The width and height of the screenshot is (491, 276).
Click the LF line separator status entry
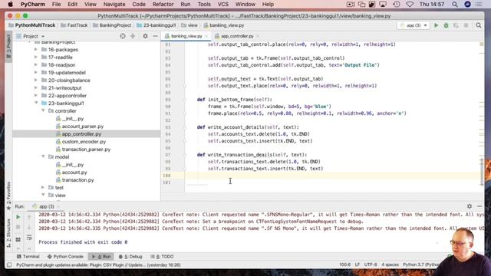(358, 264)
